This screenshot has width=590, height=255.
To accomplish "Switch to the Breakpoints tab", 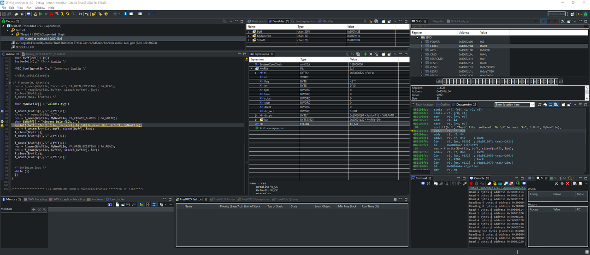I will click(257, 21).
